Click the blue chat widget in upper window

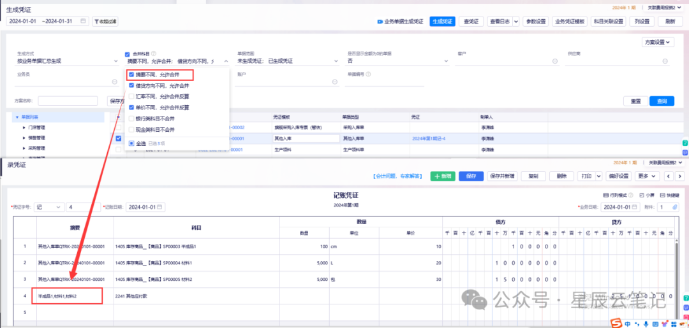click(685, 152)
